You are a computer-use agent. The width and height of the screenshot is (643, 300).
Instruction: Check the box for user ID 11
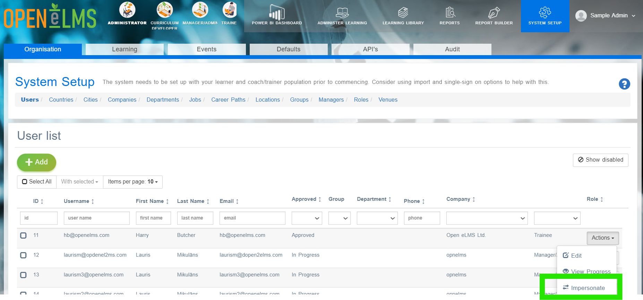pyautogui.click(x=23, y=235)
